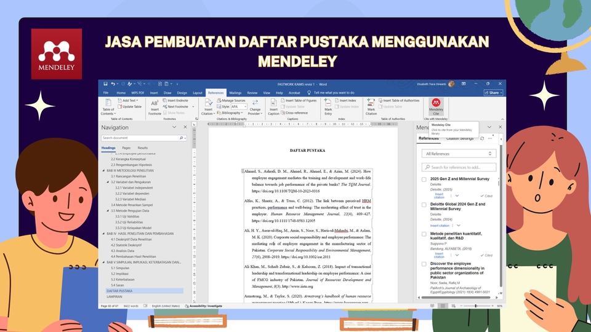The image size is (591, 332).
Task: Tick checkbox for 2025 Gen Z and Millennial Survey
Action: pyautogui.click(x=424, y=180)
